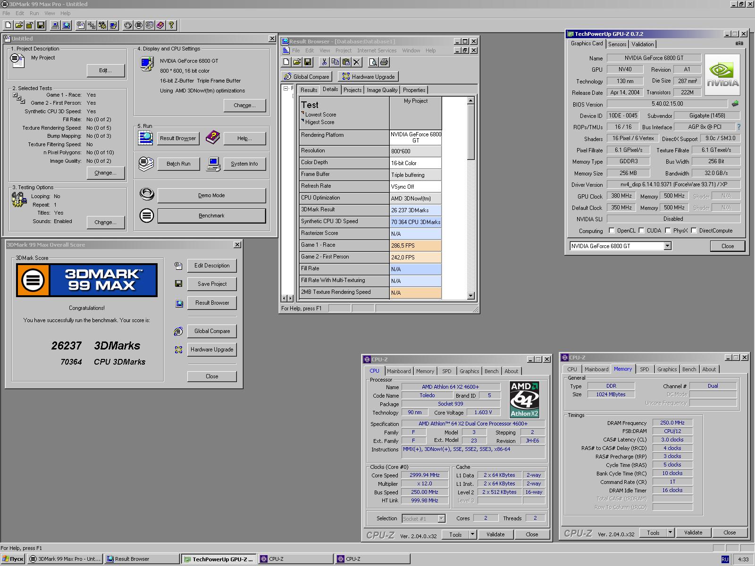Viewport: 755px width, 566px height.
Task: Open Socket selection dropdown in CPU-Z
Action: (441, 518)
